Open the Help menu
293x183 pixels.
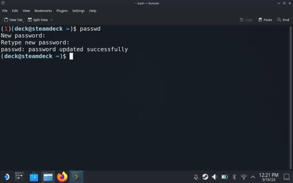point(93,11)
